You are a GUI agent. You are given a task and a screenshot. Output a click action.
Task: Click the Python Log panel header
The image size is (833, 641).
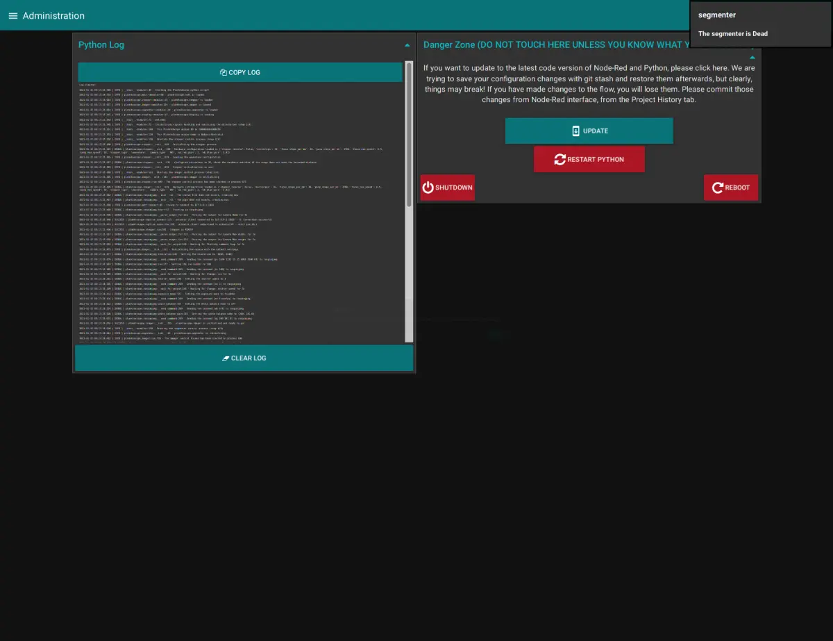point(101,45)
